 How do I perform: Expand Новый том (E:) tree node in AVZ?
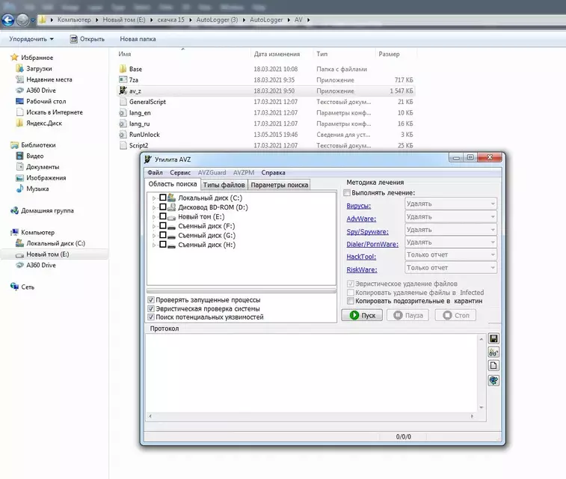154,217
